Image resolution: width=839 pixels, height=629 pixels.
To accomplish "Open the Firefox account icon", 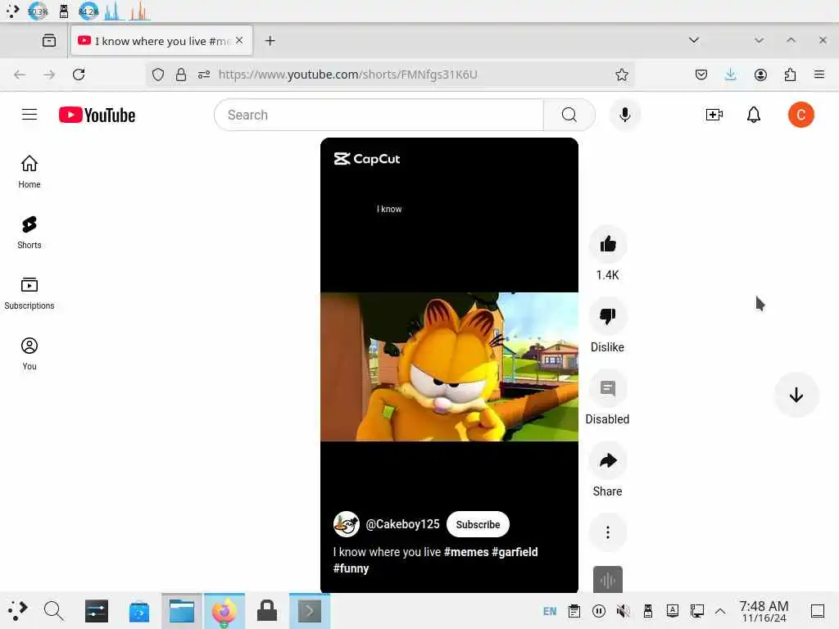I will [760, 75].
